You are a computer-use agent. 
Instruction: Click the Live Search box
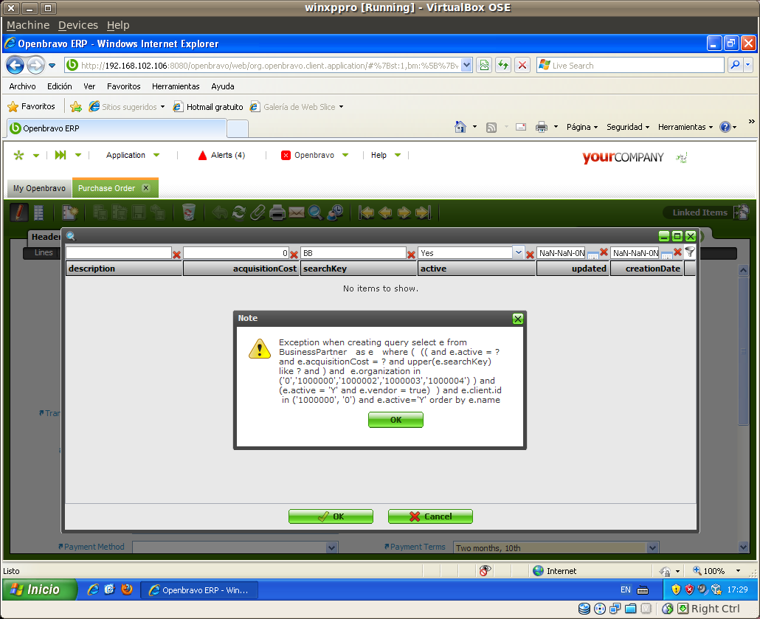[630, 65]
